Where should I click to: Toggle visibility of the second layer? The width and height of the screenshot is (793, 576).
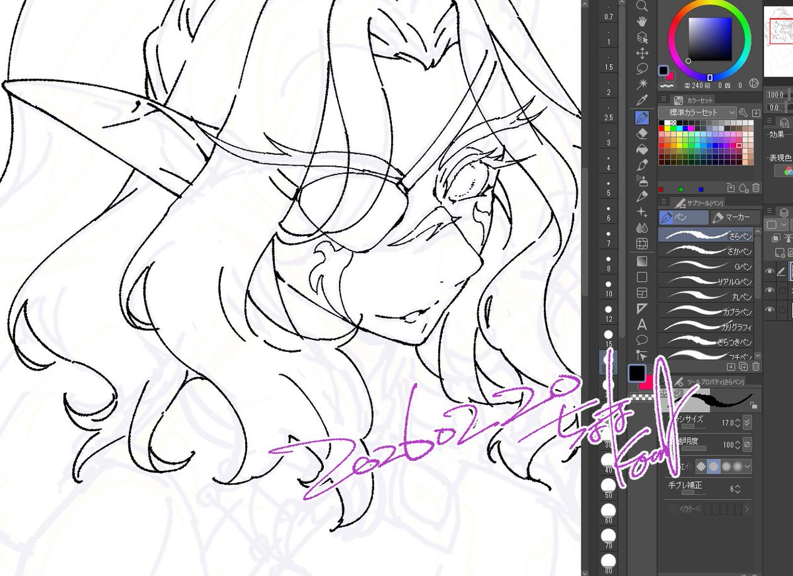point(769,290)
